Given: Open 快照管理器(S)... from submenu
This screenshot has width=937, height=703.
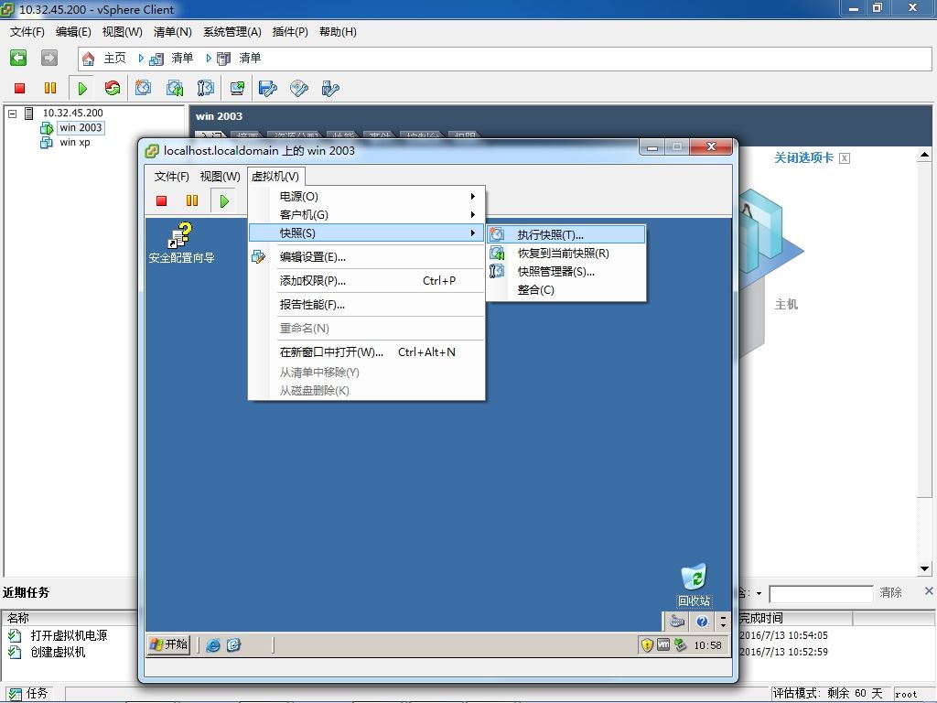Looking at the screenshot, I should [x=566, y=271].
